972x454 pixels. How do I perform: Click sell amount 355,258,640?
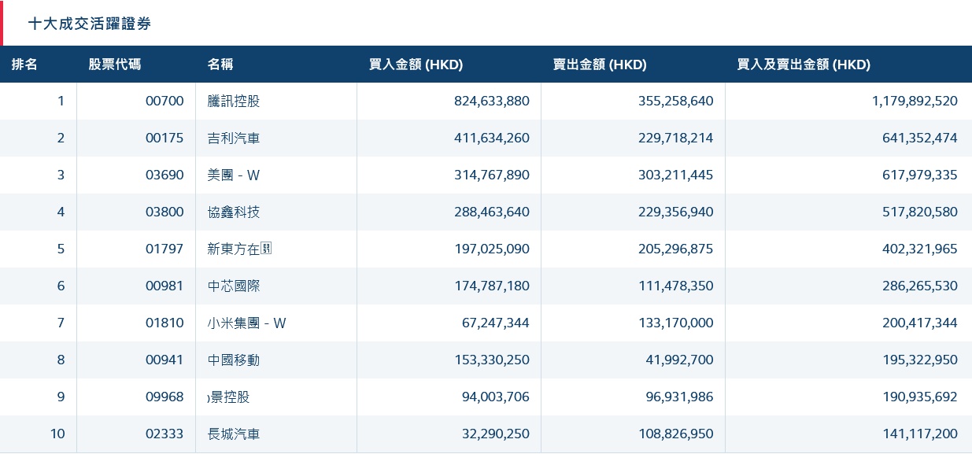[x=676, y=101]
